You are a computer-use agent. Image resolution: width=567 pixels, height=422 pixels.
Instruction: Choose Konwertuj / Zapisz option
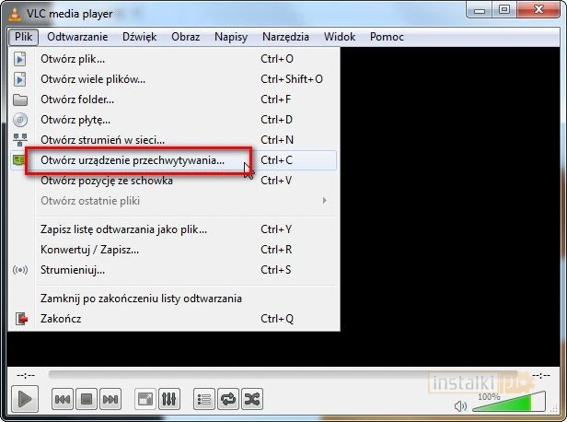tap(90, 250)
